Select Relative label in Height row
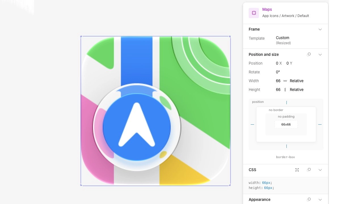Screen dimensions: 363x204 (297, 90)
